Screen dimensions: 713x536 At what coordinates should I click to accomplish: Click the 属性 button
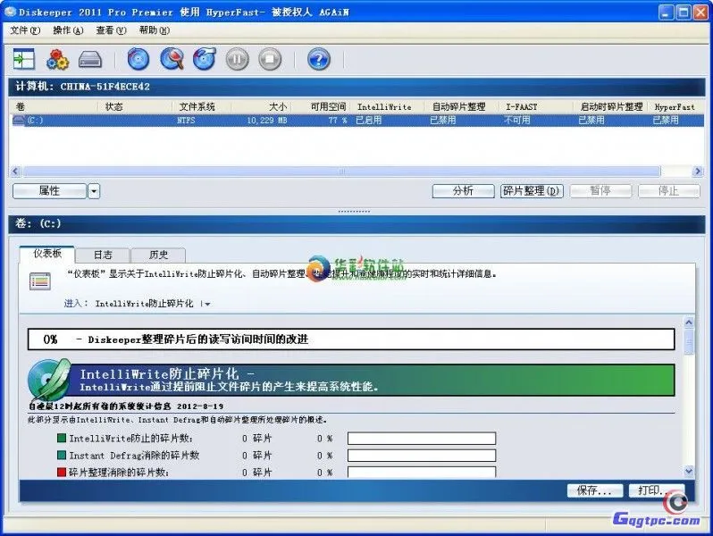[49, 191]
